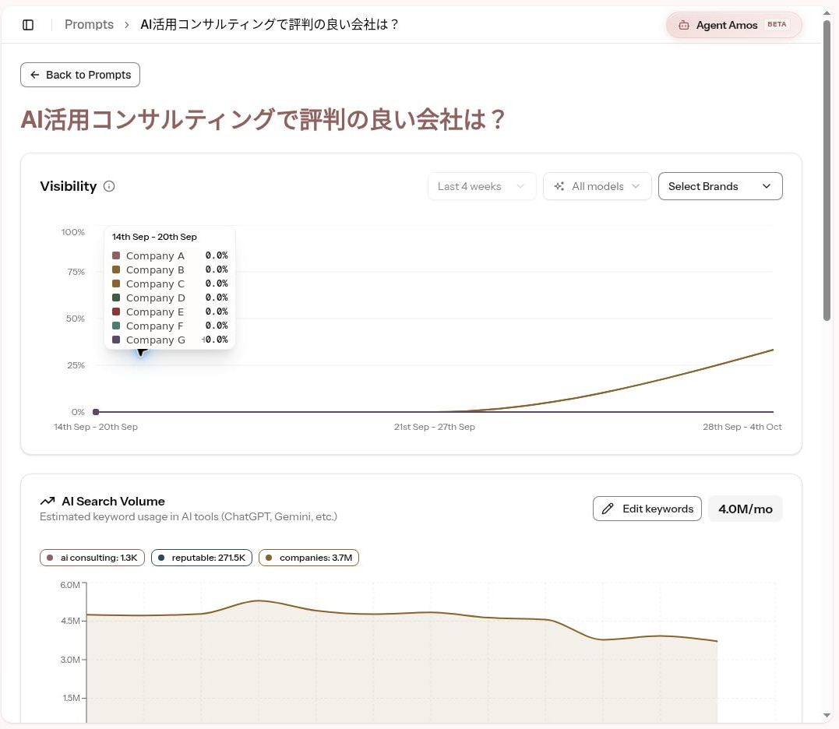
Task: Click the sparkle icon in All models
Action: point(559,186)
